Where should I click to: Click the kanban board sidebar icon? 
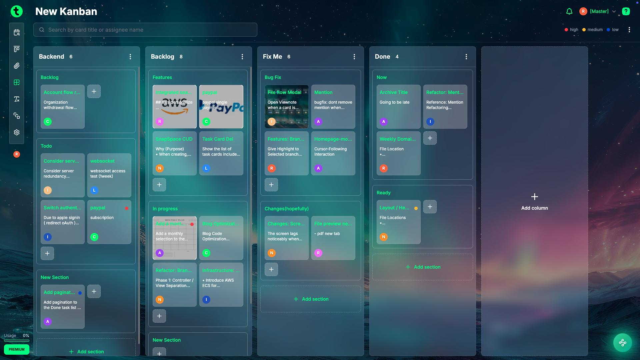click(17, 49)
